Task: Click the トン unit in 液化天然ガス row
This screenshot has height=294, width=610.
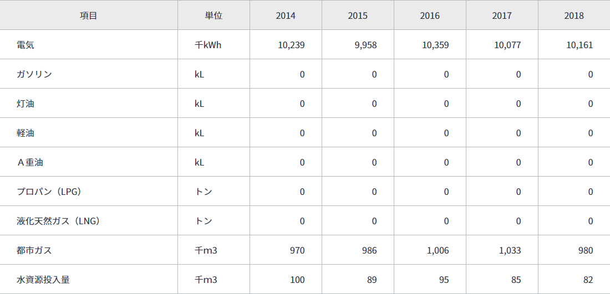Action: tap(204, 221)
